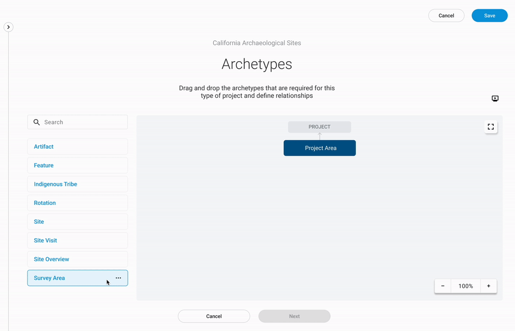Click the bottom Cancel button
The image size is (515, 331).
pos(214,316)
